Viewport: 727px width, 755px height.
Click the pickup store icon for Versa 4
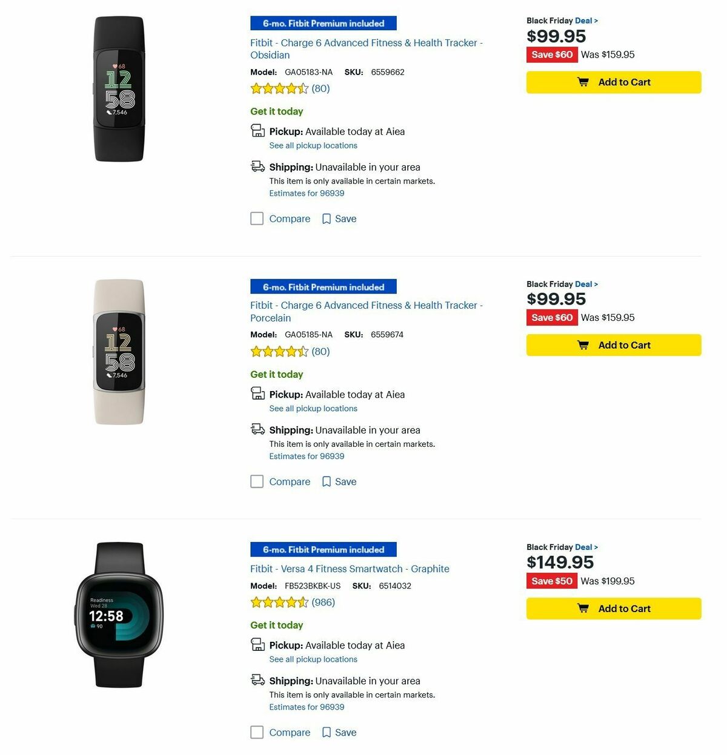click(x=257, y=645)
